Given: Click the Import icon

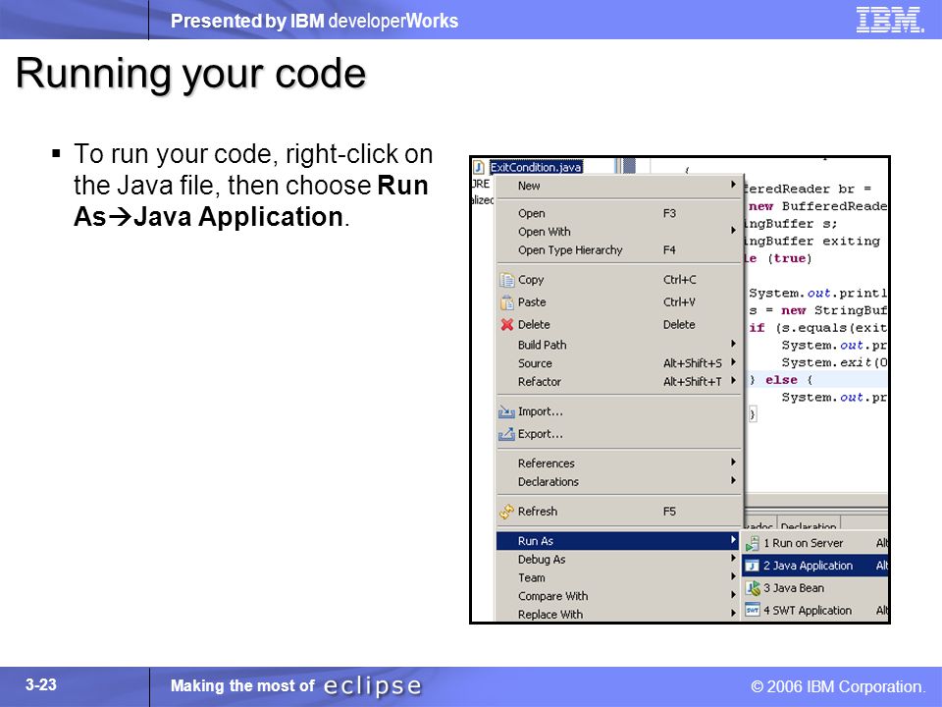Looking at the screenshot, I should tap(506, 411).
